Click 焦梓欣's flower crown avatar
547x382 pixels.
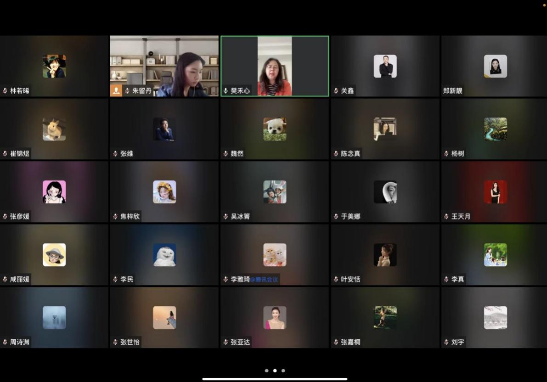(164, 192)
